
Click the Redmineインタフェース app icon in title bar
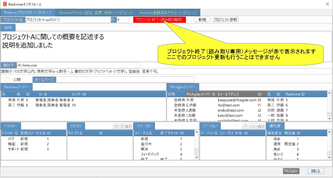[5, 4]
